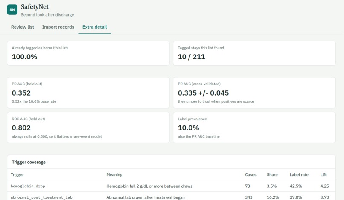Image resolution: width=344 pixels, height=200 pixels.
Task: Click the 0.352 PR AUC held out value
Action: [21, 93]
